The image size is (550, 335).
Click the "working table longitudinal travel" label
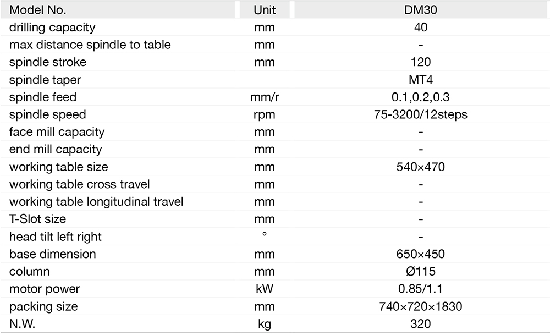coord(96,202)
